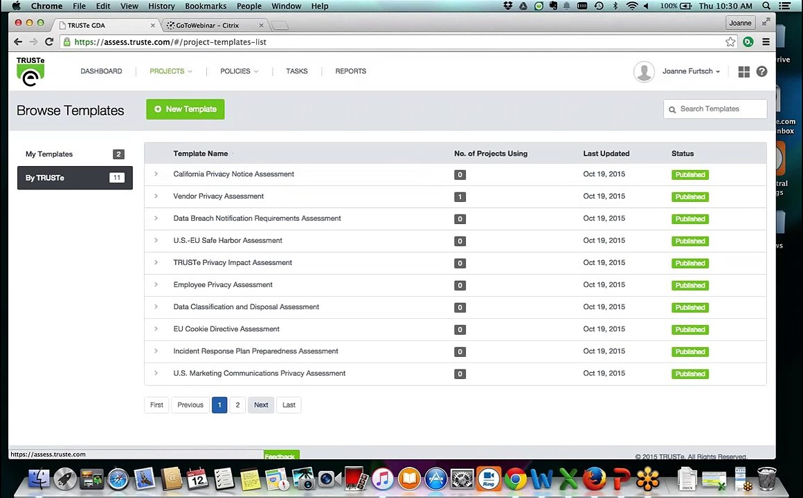Click the browser address bar URL
Screen dimensions: 803x498
point(170,42)
